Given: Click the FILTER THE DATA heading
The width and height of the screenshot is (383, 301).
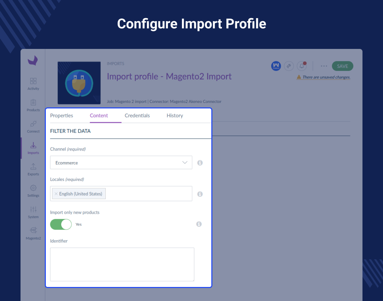Looking at the screenshot, I should click(x=70, y=131).
